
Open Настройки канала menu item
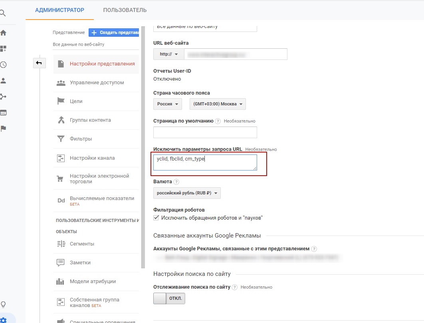96,158
